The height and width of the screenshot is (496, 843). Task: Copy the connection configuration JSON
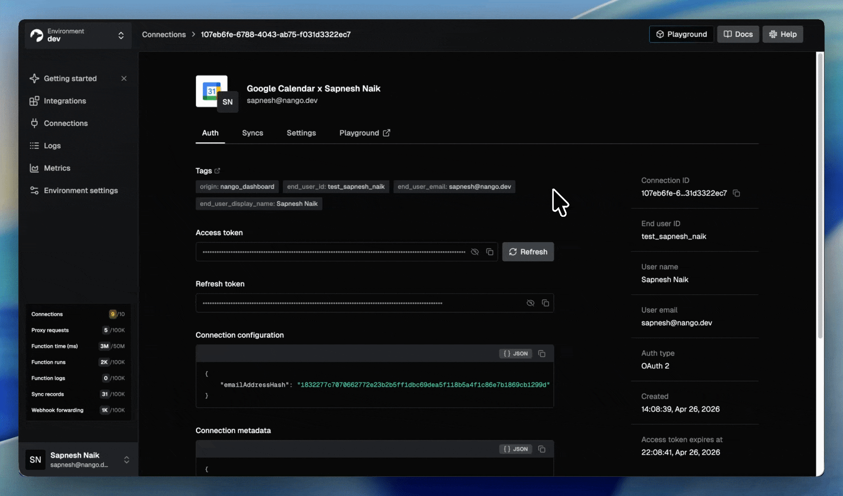click(x=542, y=354)
